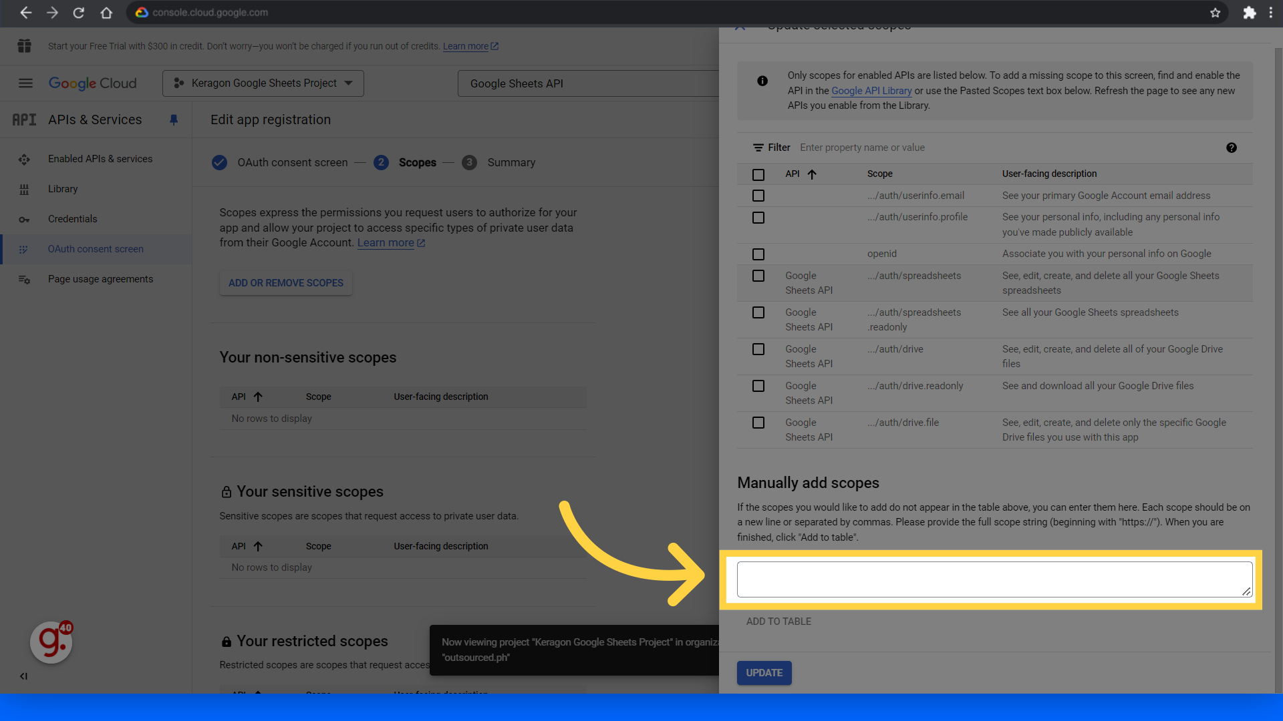The height and width of the screenshot is (721, 1283).
Task: Click the info icon in the scopes notice
Action: point(762,81)
